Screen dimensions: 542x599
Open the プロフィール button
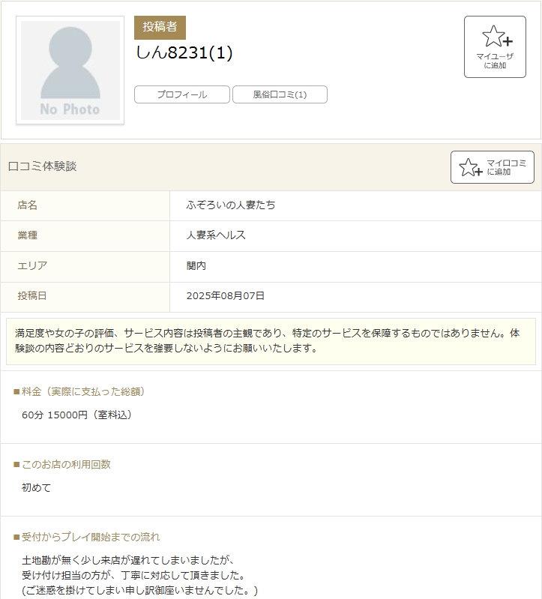click(x=182, y=94)
